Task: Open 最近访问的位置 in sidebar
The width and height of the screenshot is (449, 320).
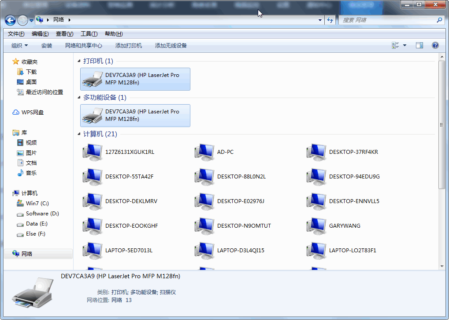Action: [x=40, y=92]
